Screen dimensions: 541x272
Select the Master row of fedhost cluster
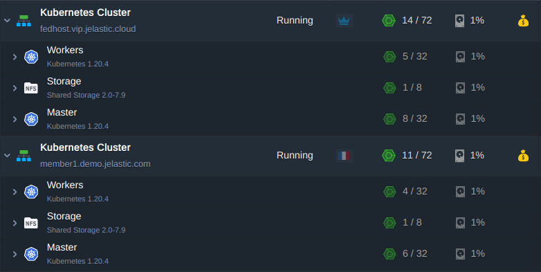270,120
